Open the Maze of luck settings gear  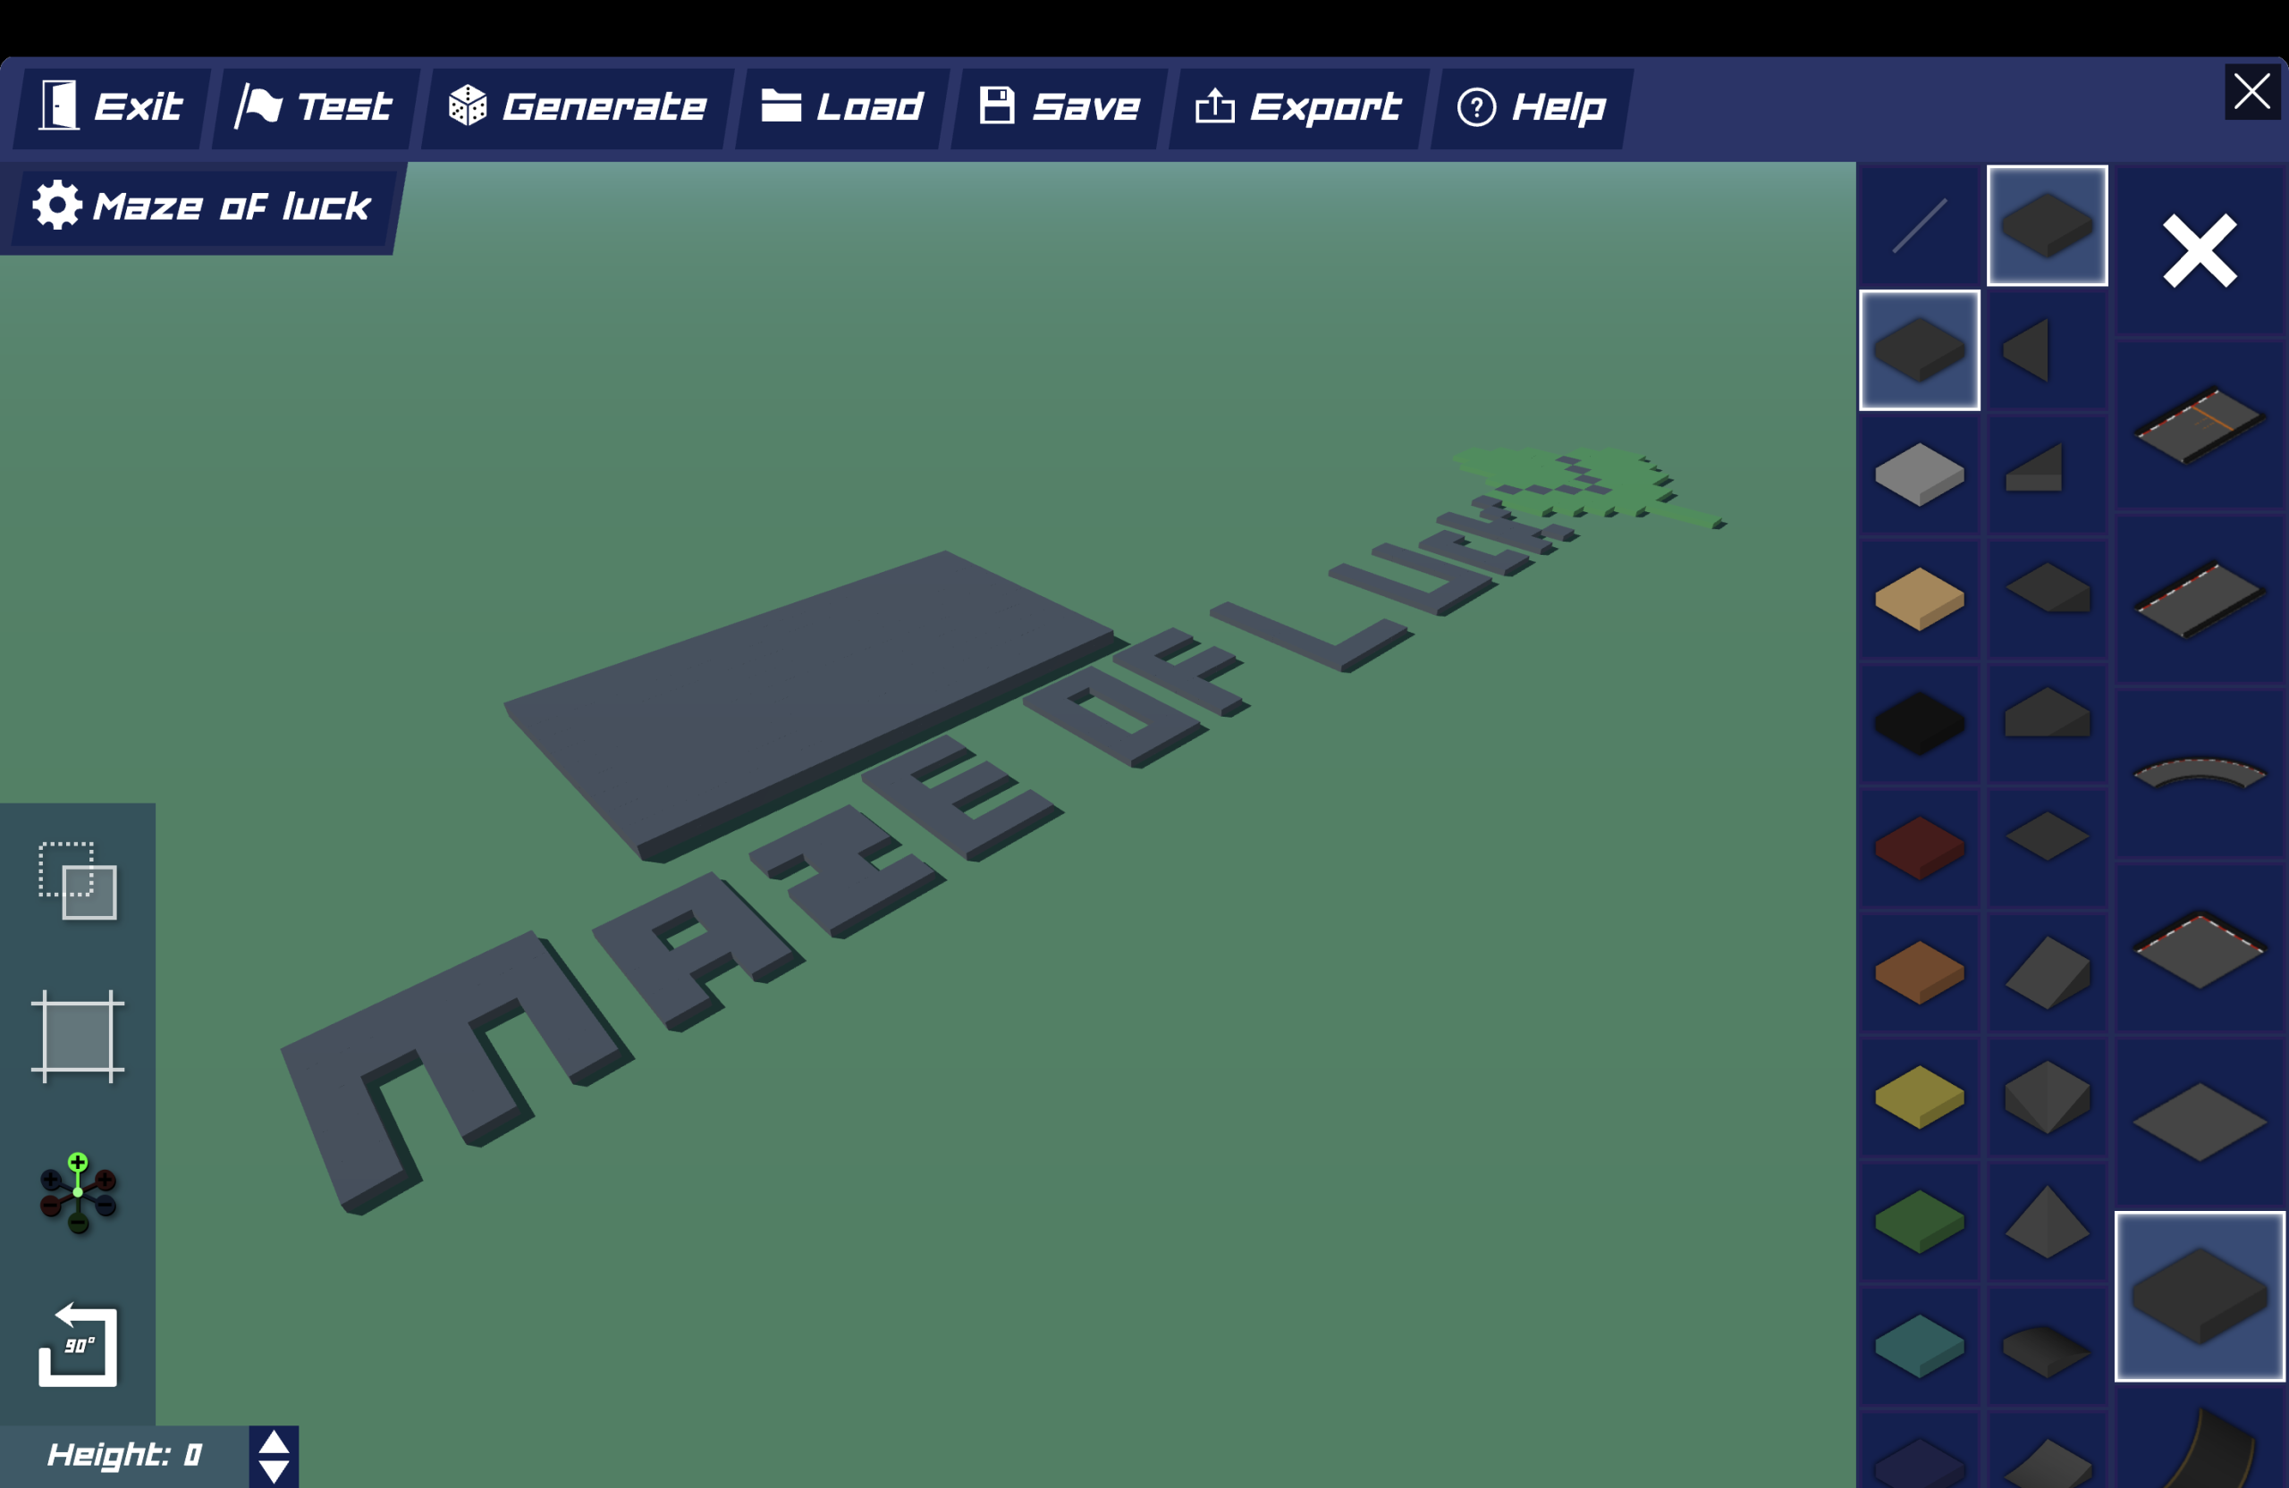(55, 206)
